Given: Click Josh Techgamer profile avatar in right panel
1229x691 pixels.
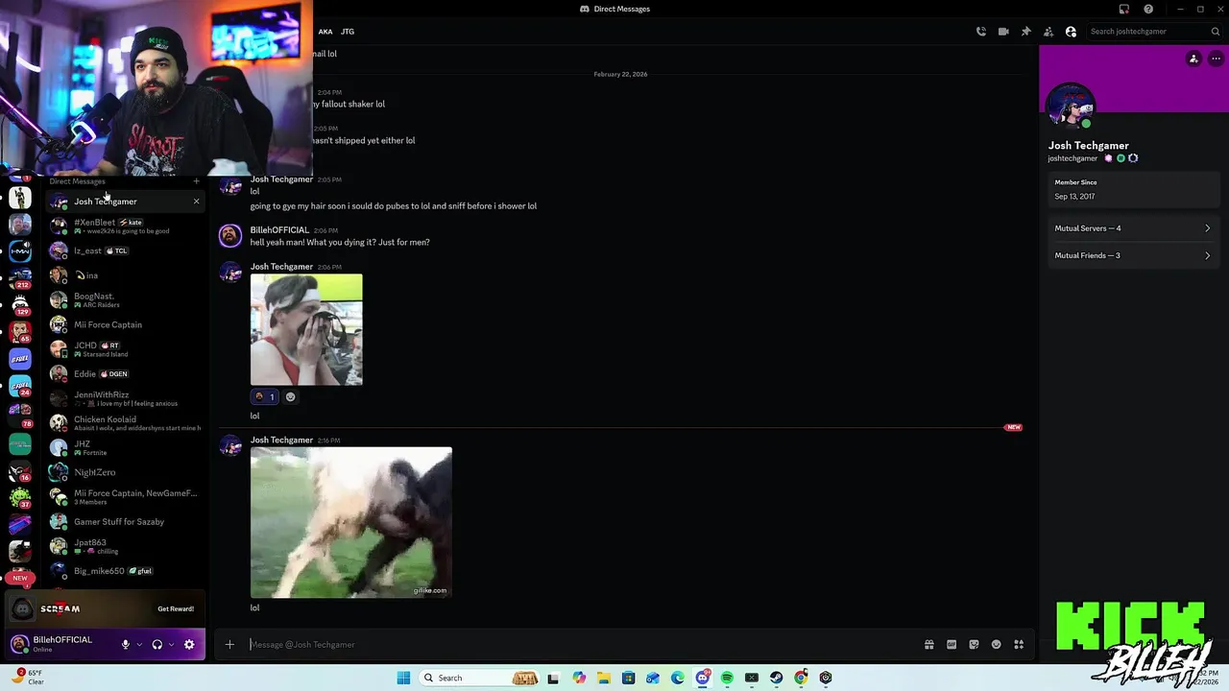Looking at the screenshot, I should tap(1071, 107).
